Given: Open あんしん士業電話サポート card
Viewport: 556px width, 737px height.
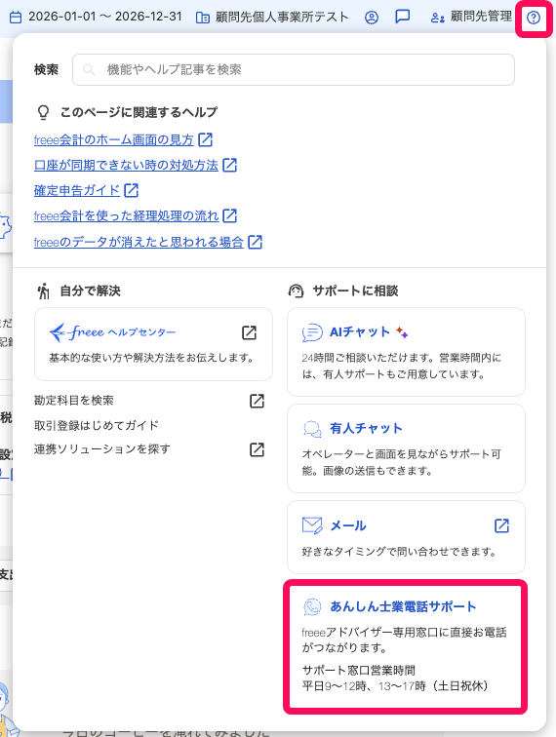Looking at the screenshot, I should 406,646.
